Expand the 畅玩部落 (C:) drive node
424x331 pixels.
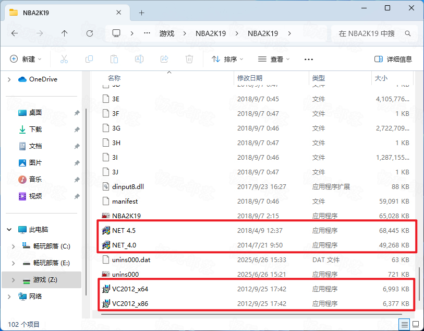13,246
